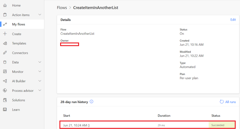Screen dimensions: 240x129
Task: Open the All runs link
Action: point(230,102)
